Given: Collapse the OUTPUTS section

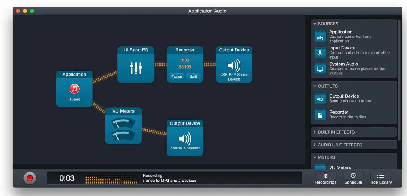Looking at the screenshot, I should [315, 86].
